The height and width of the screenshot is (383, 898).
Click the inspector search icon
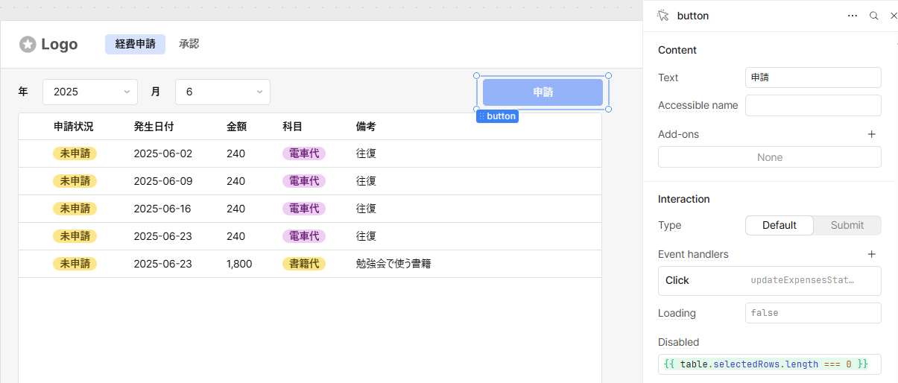[x=873, y=16]
